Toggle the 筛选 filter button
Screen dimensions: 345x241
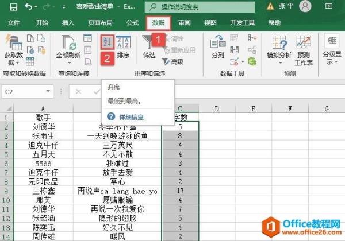tap(149, 47)
